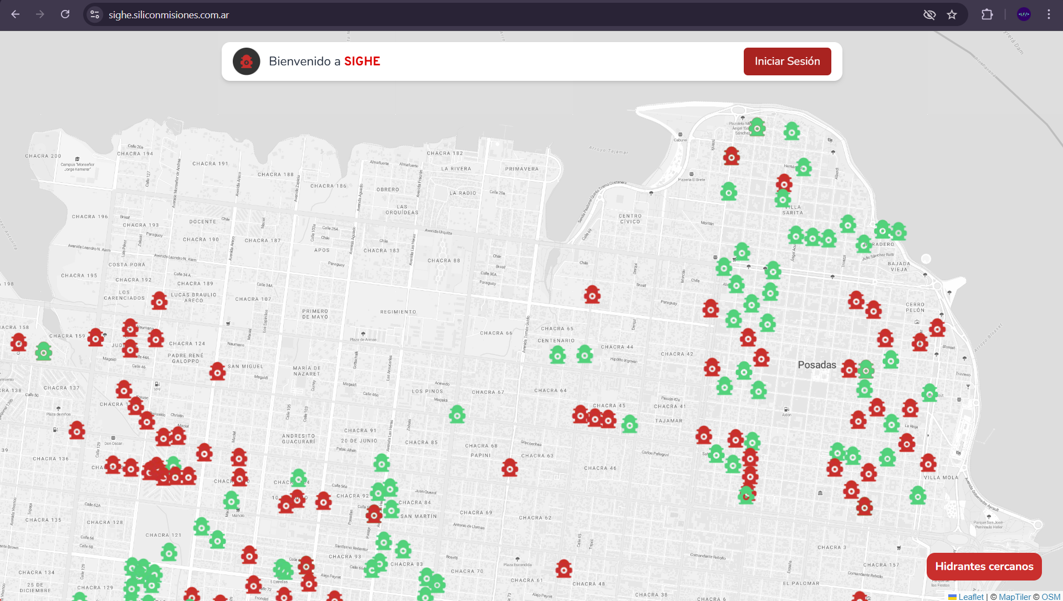Select the green hydrant right of Chacra 121

[x=202, y=527]
